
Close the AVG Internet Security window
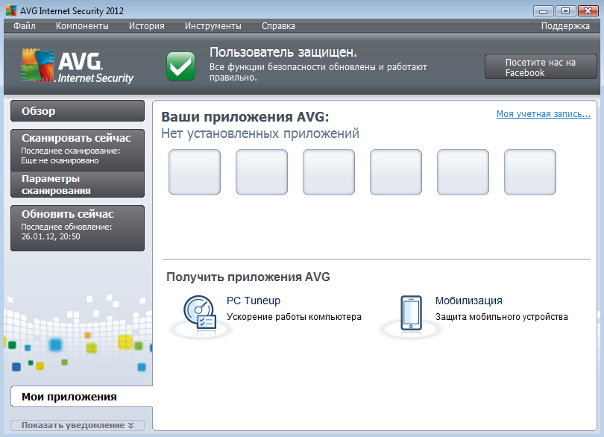point(588,10)
